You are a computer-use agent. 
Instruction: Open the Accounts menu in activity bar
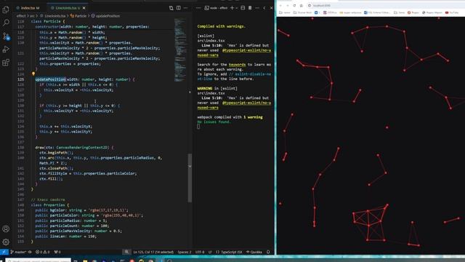coord(6,229)
